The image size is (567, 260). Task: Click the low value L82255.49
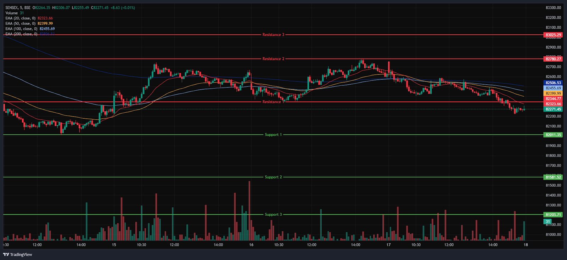pos(80,8)
